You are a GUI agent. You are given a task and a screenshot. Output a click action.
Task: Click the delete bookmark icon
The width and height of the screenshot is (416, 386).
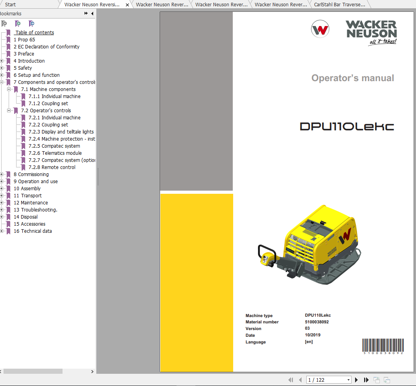pos(4,24)
